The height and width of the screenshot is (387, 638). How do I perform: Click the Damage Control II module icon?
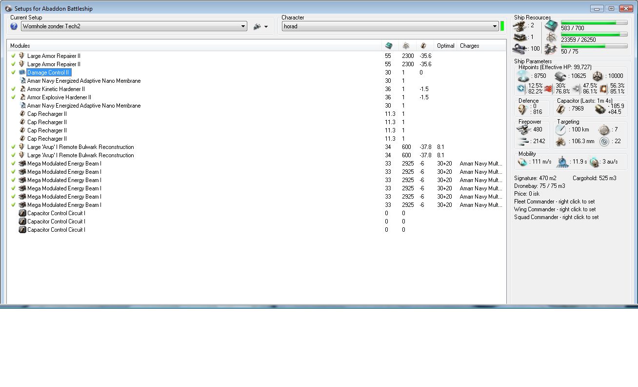click(x=22, y=73)
